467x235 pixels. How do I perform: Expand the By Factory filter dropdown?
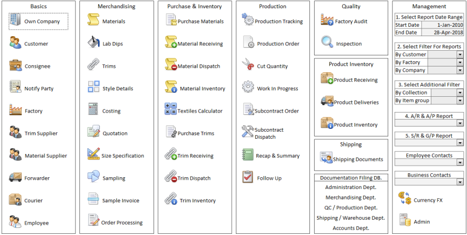460,62
